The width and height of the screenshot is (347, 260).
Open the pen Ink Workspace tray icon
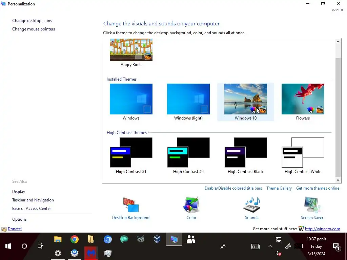tap(288, 246)
